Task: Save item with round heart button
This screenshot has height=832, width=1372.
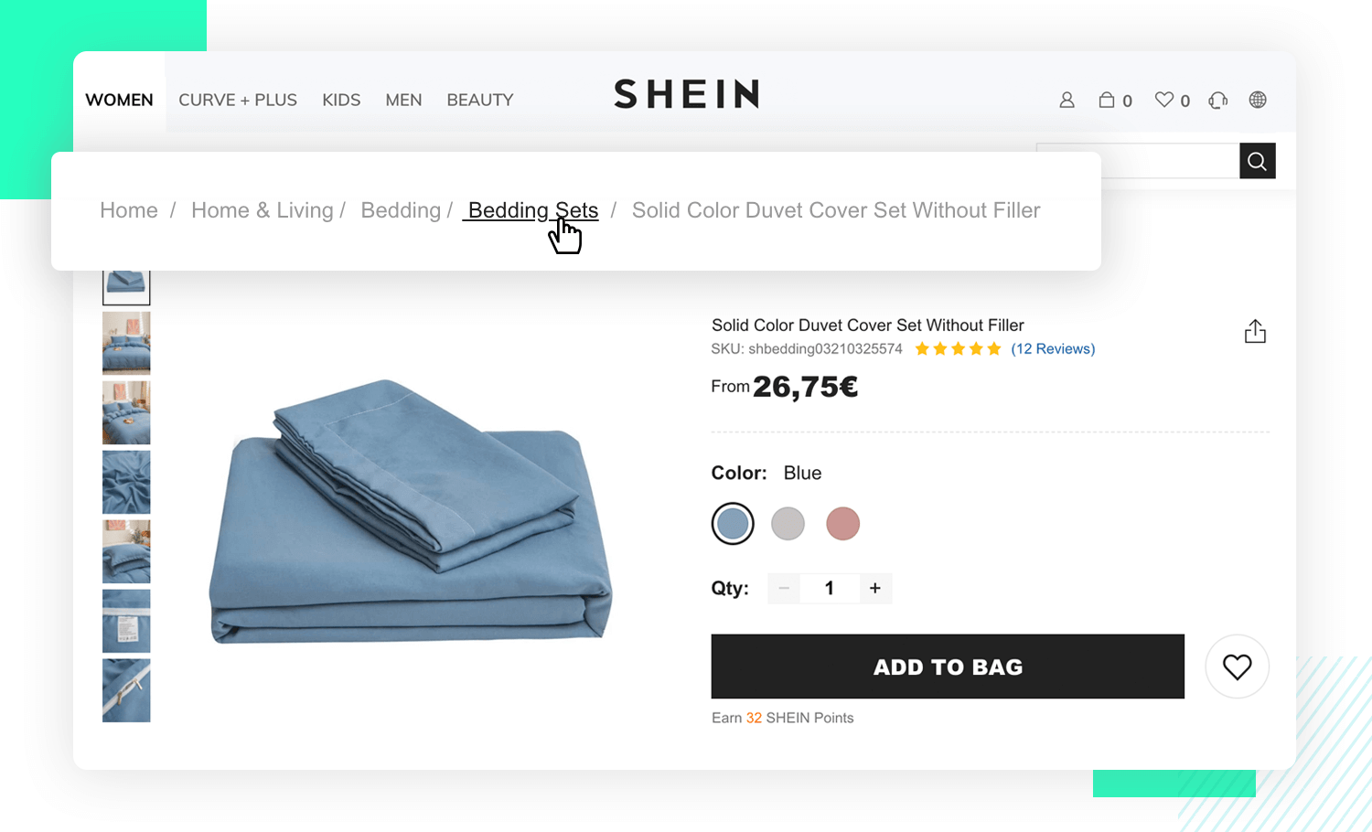Action: click(1237, 667)
